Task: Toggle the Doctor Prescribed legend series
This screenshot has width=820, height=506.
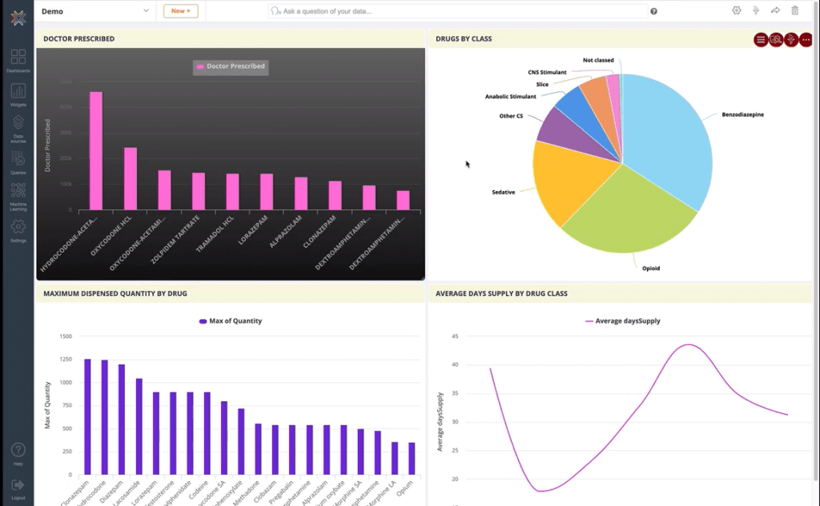Action: tap(231, 66)
